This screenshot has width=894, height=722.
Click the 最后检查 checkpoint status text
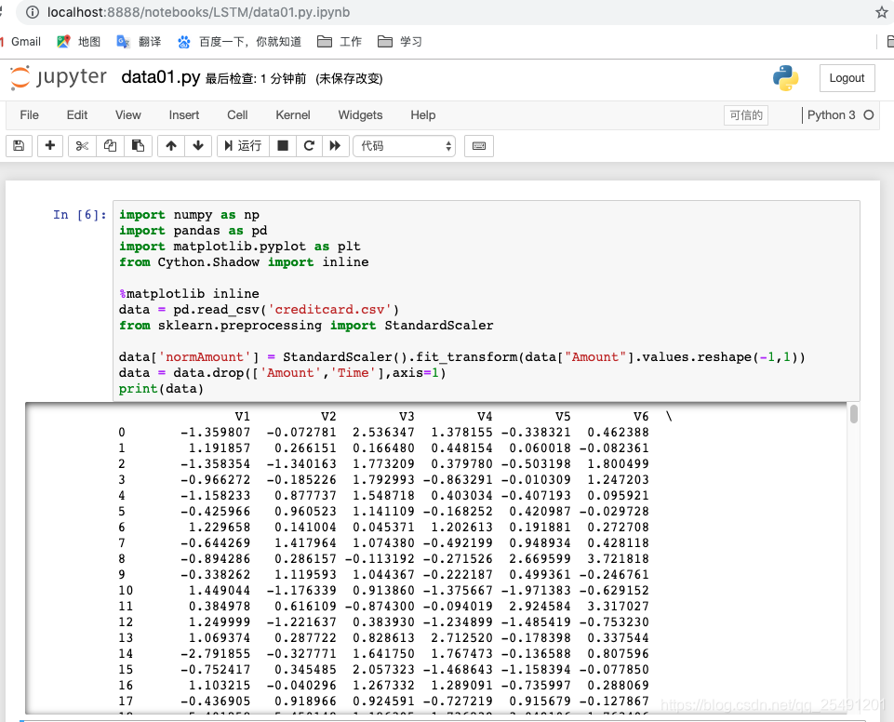tap(256, 79)
